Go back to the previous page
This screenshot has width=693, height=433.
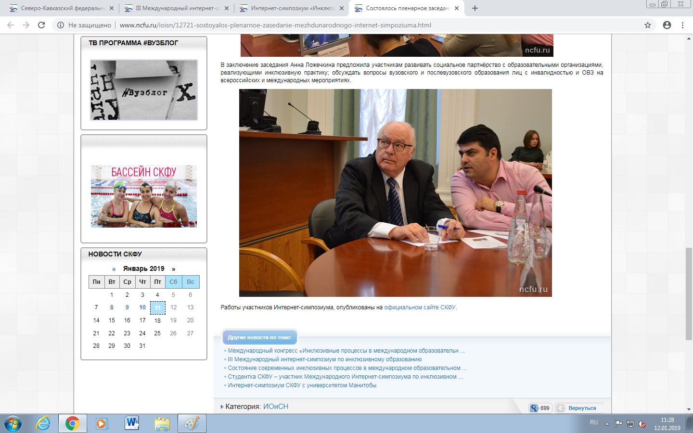pyautogui.click(x=11, y=25)
